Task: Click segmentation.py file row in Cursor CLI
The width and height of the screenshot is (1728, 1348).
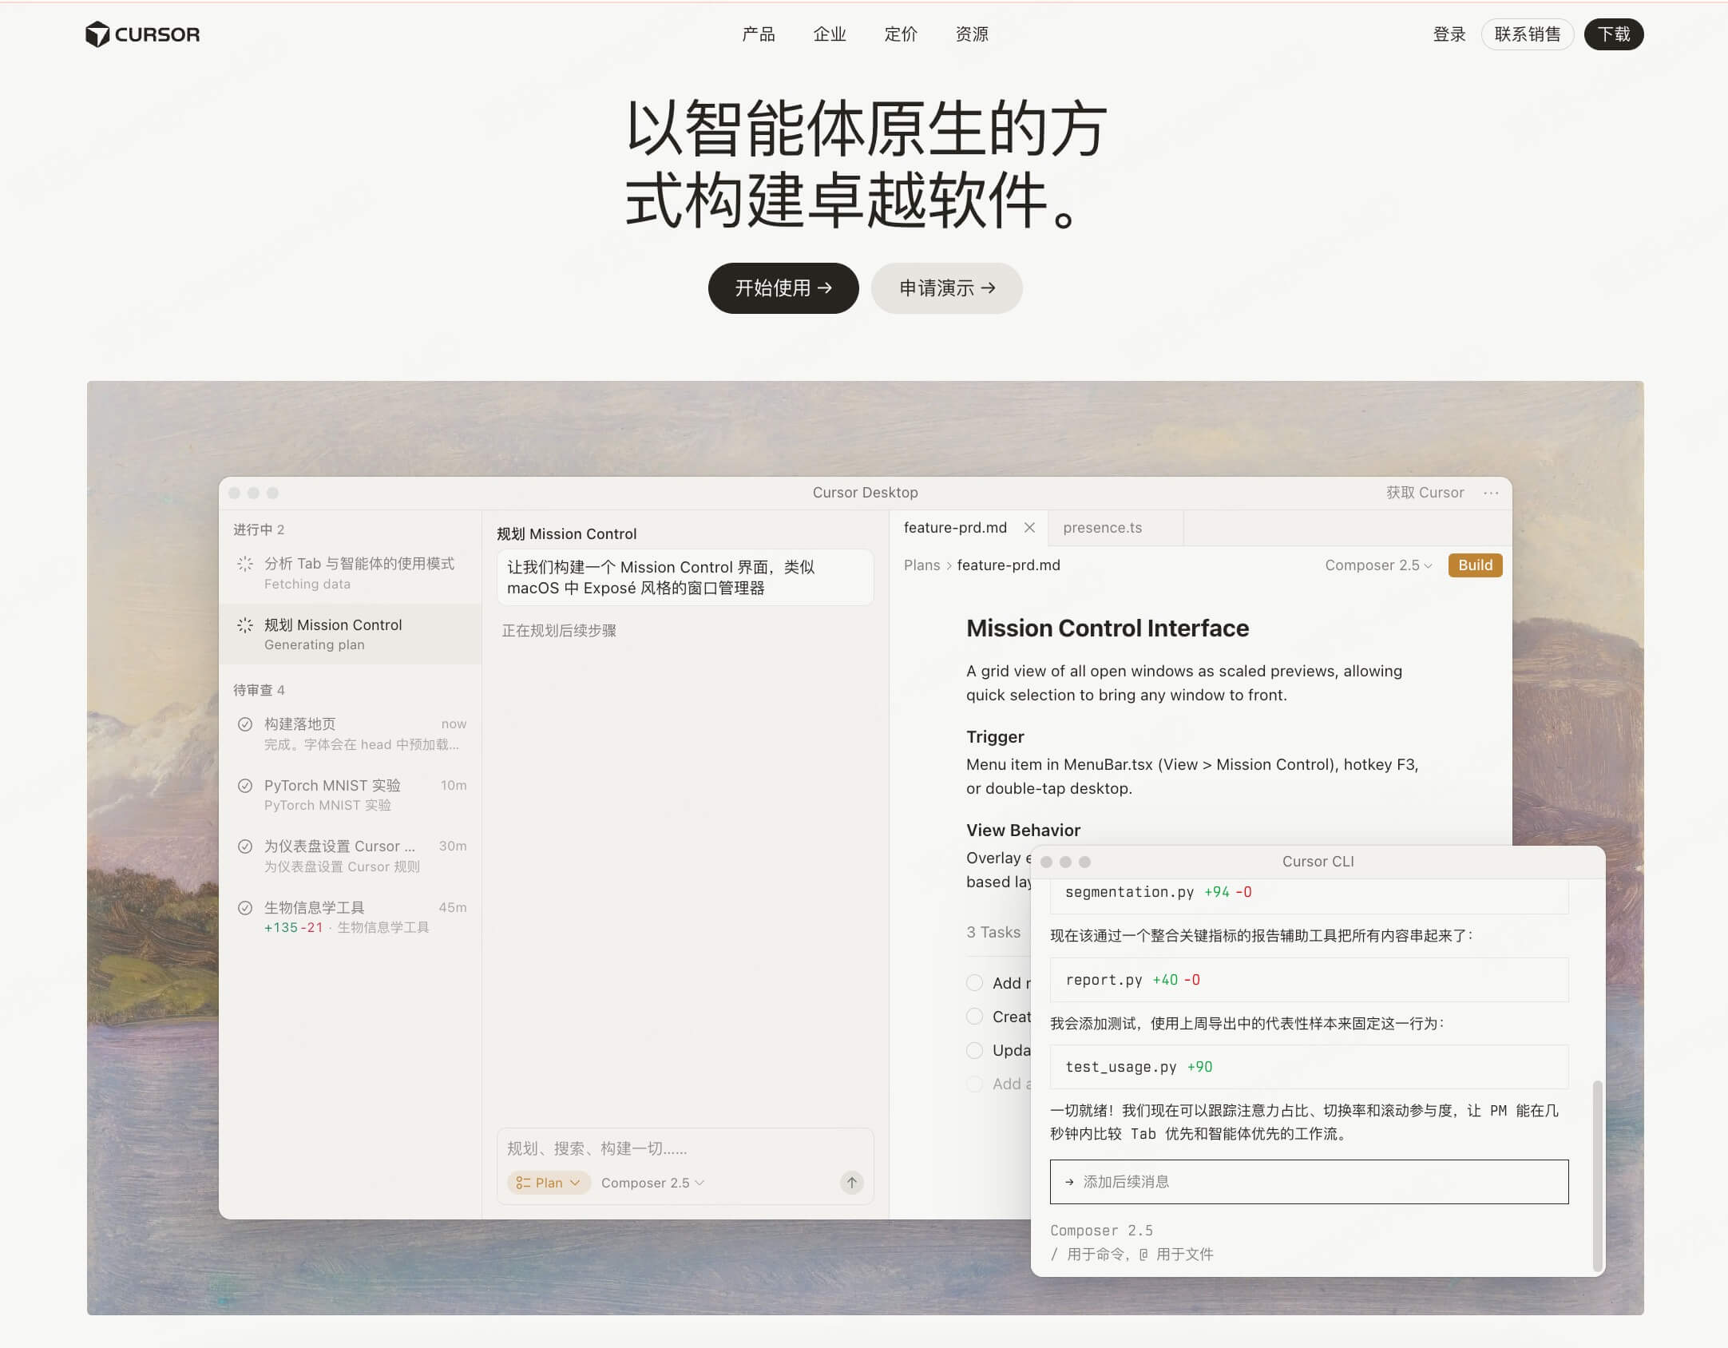Action: (x=1309, y=895)
